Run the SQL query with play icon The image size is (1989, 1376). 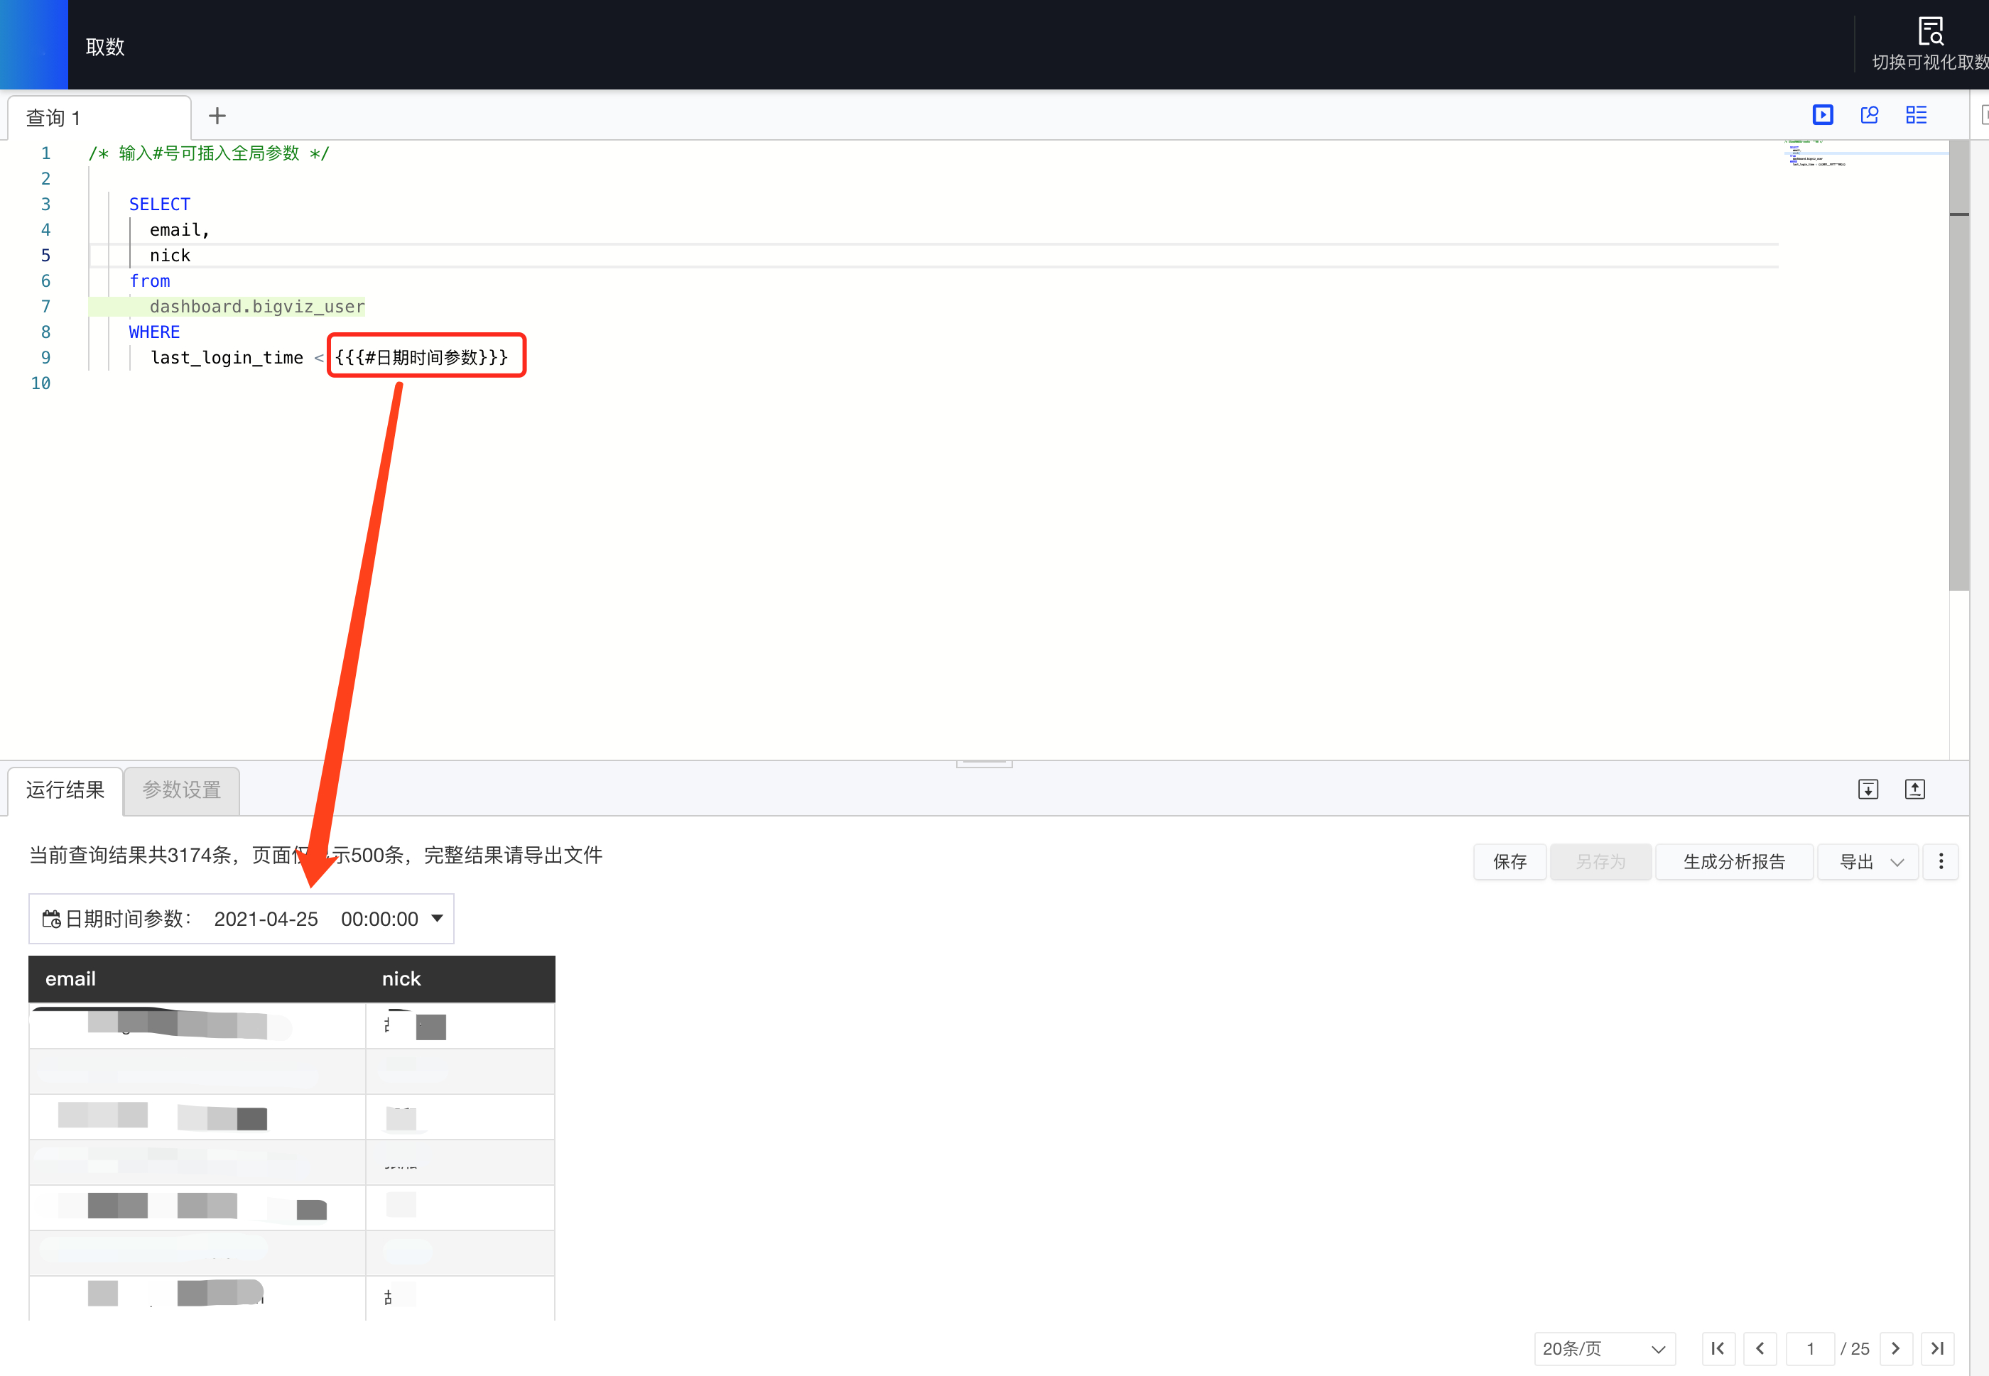[1821, 115]
